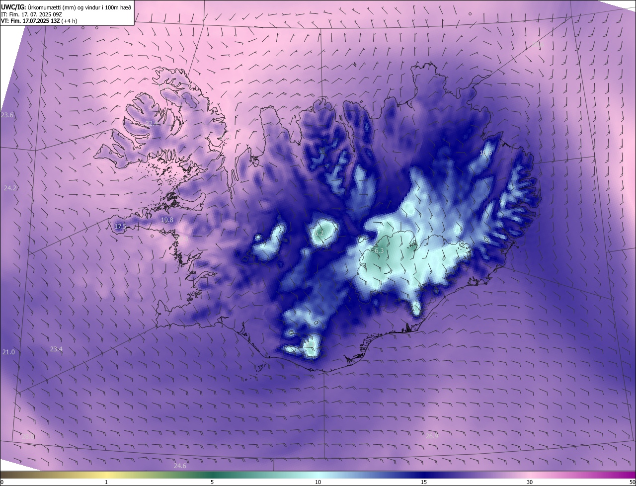Click the 21.0 value label
This screenshot has height=486, width=636.
pos(8,352)
